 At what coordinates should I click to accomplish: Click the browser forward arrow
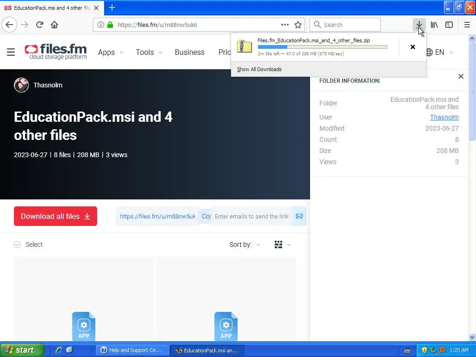click(25, 25)
